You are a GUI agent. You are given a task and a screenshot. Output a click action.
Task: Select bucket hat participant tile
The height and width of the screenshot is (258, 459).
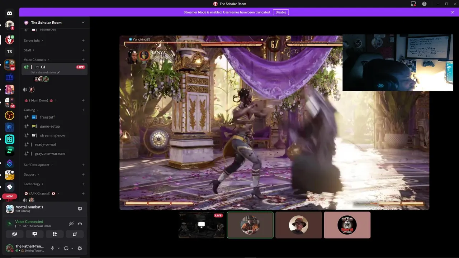coord(298,225)
